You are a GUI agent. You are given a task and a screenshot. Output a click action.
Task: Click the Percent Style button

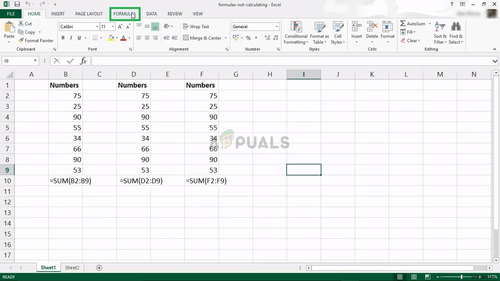tap(248, 38)
